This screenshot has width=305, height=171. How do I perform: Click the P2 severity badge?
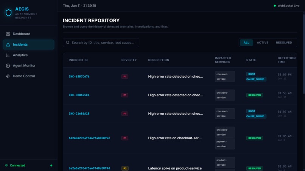[124, 168]
